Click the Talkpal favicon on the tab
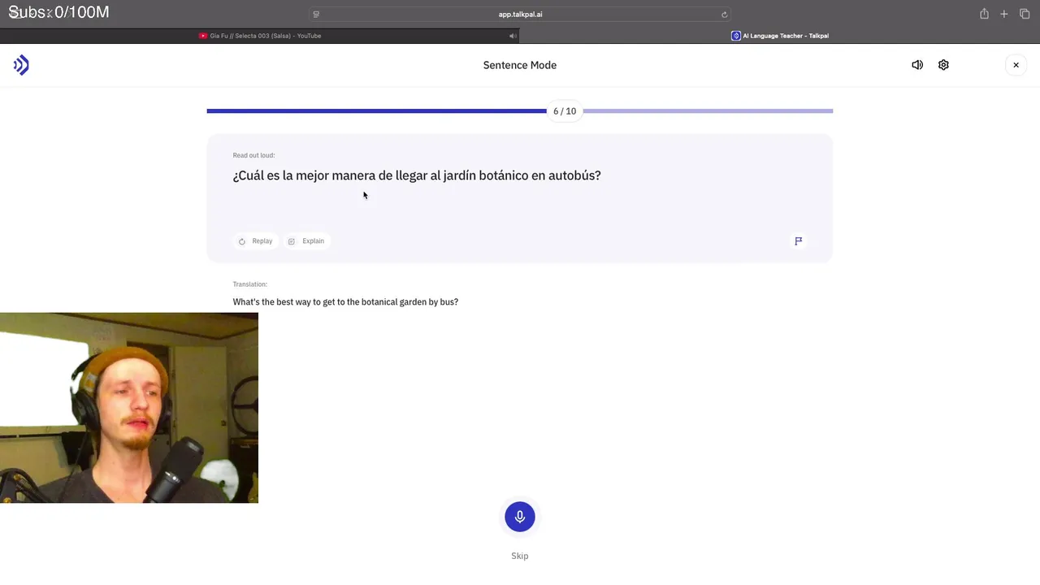 736,36
